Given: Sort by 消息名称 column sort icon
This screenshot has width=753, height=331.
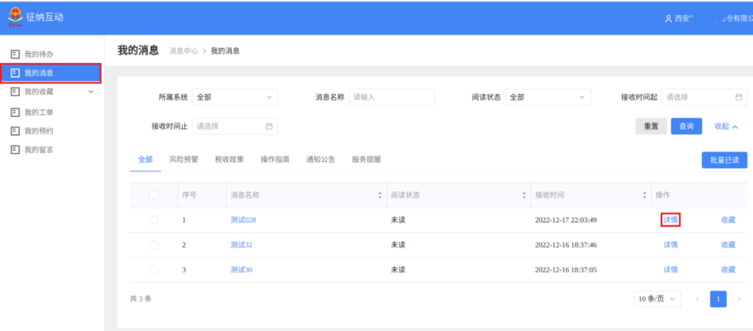Looking at the screenshot, I should click(x=380, y=195).
